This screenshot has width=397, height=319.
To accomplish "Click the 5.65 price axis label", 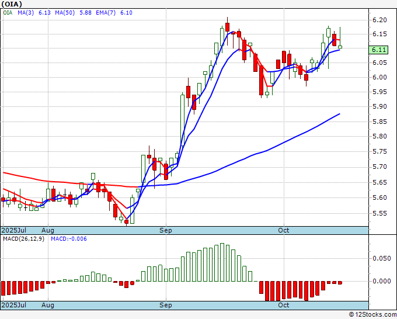I will [380, 182].
